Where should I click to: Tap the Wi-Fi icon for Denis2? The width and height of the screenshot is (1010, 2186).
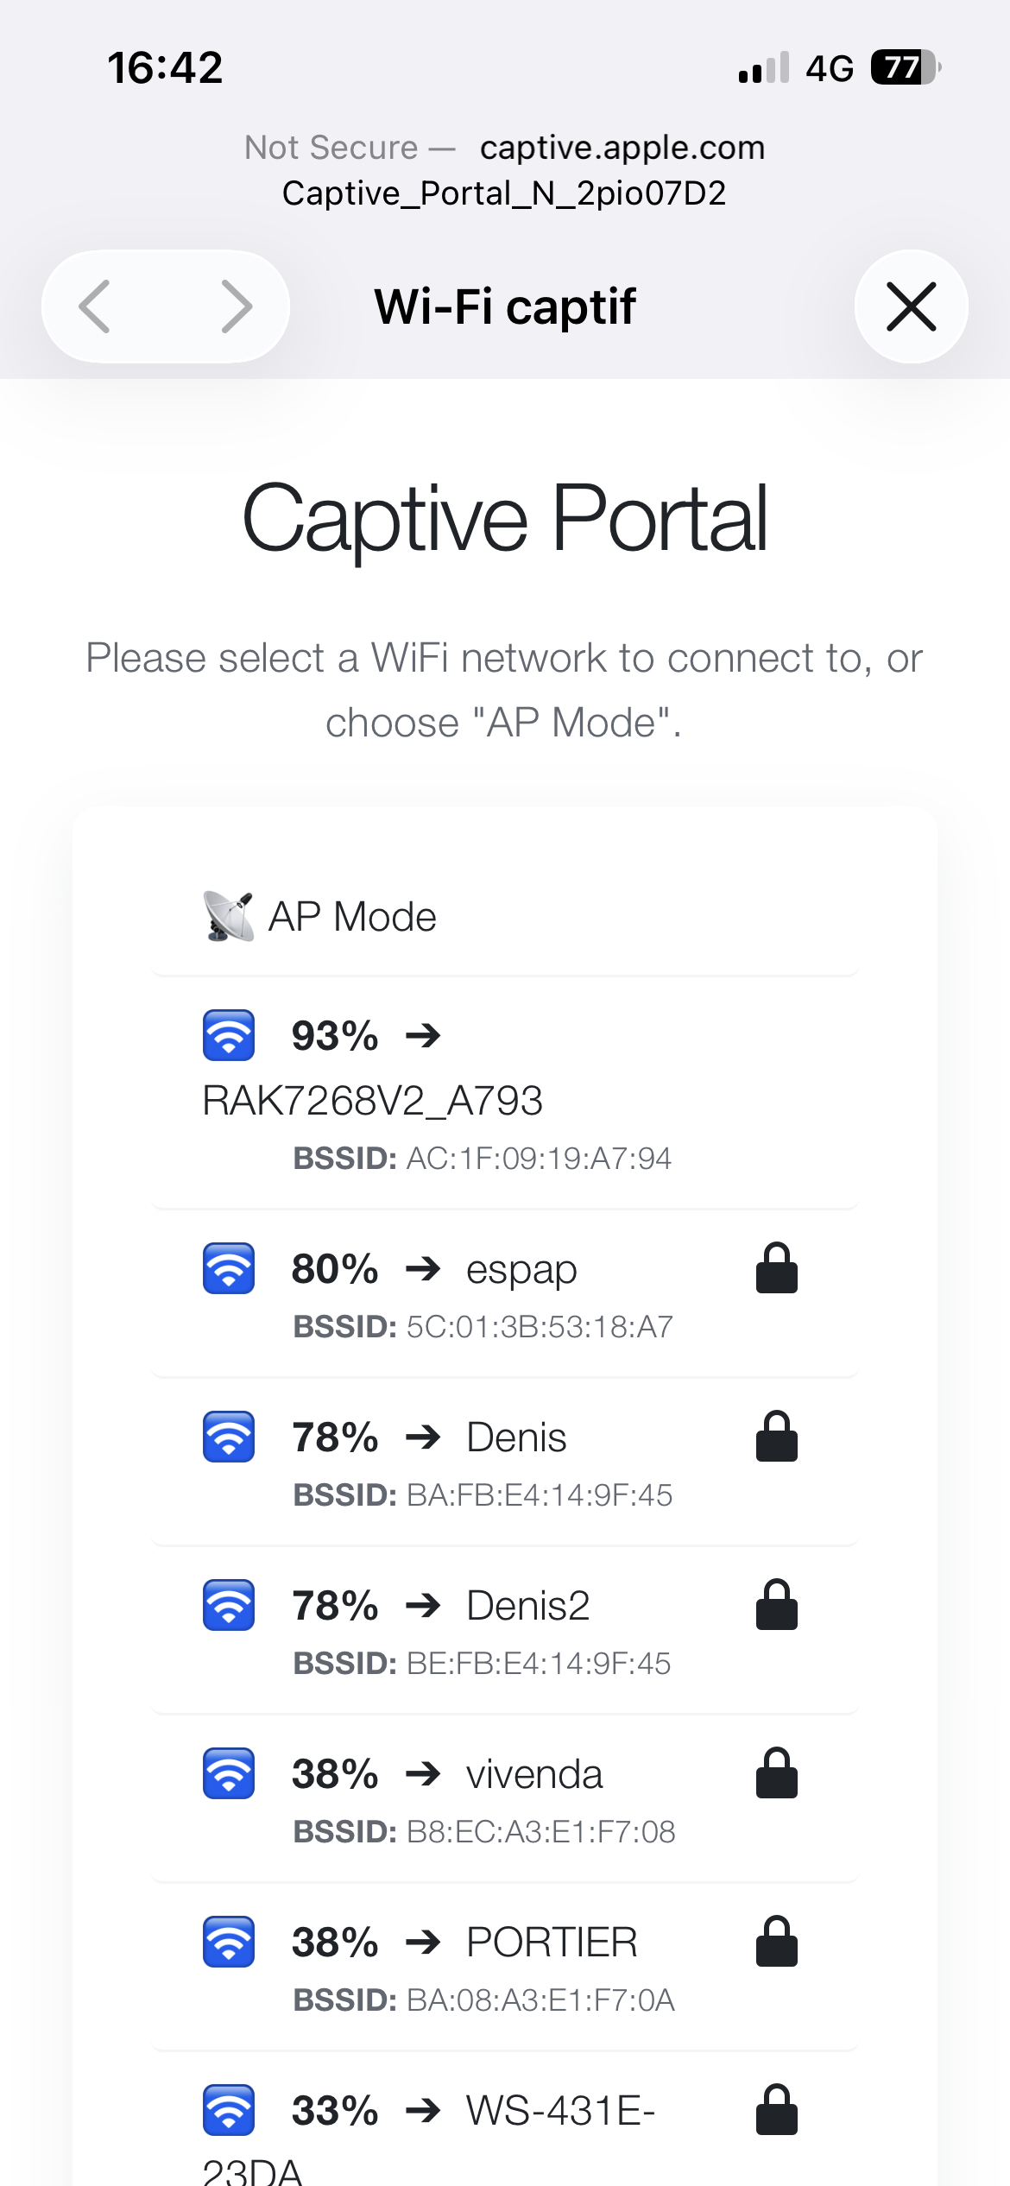tap(229, 1605)
